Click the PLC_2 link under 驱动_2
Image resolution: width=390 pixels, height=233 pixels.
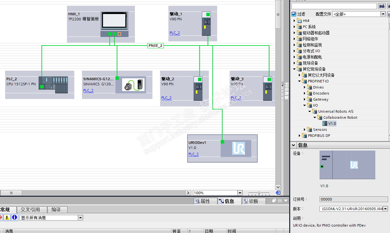tap(166, 98)
